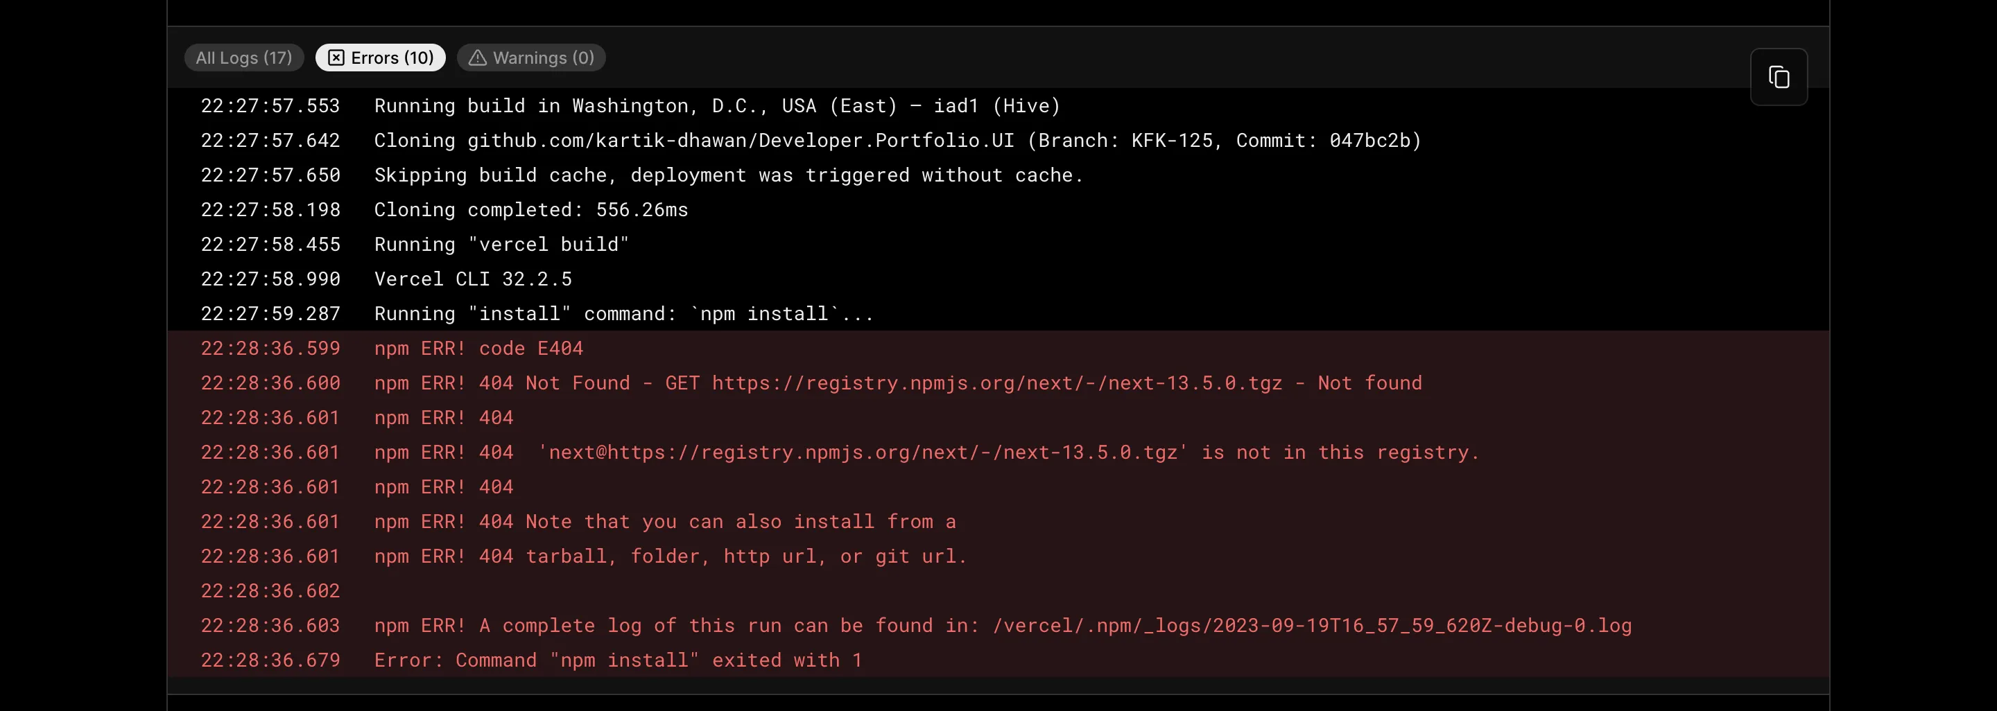
Task: Click the Skipping build cache log line
Action: 728,176
